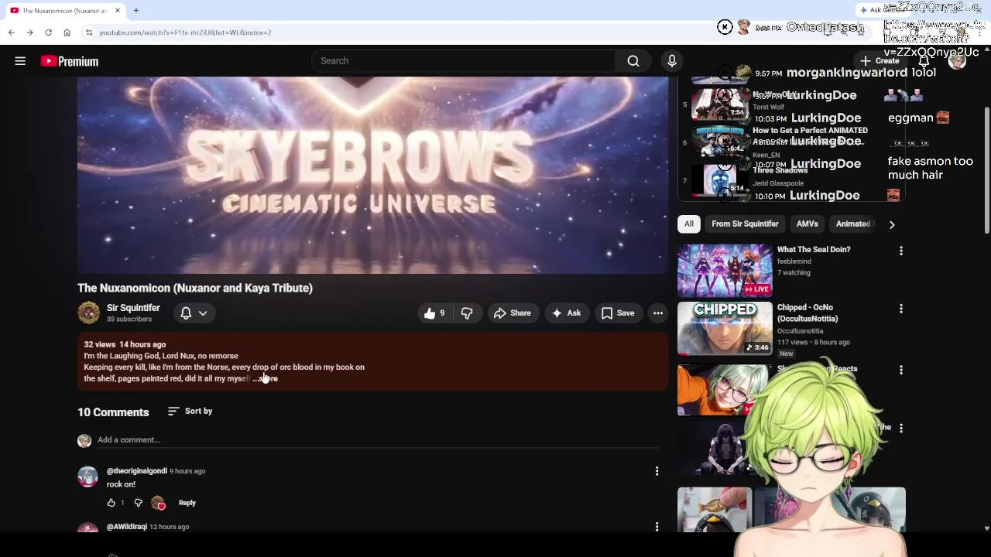Image resolution: width=991 pixels, height=557 pixels.
Task: Open the Ask AI button
Action: [x=566, y=313]
